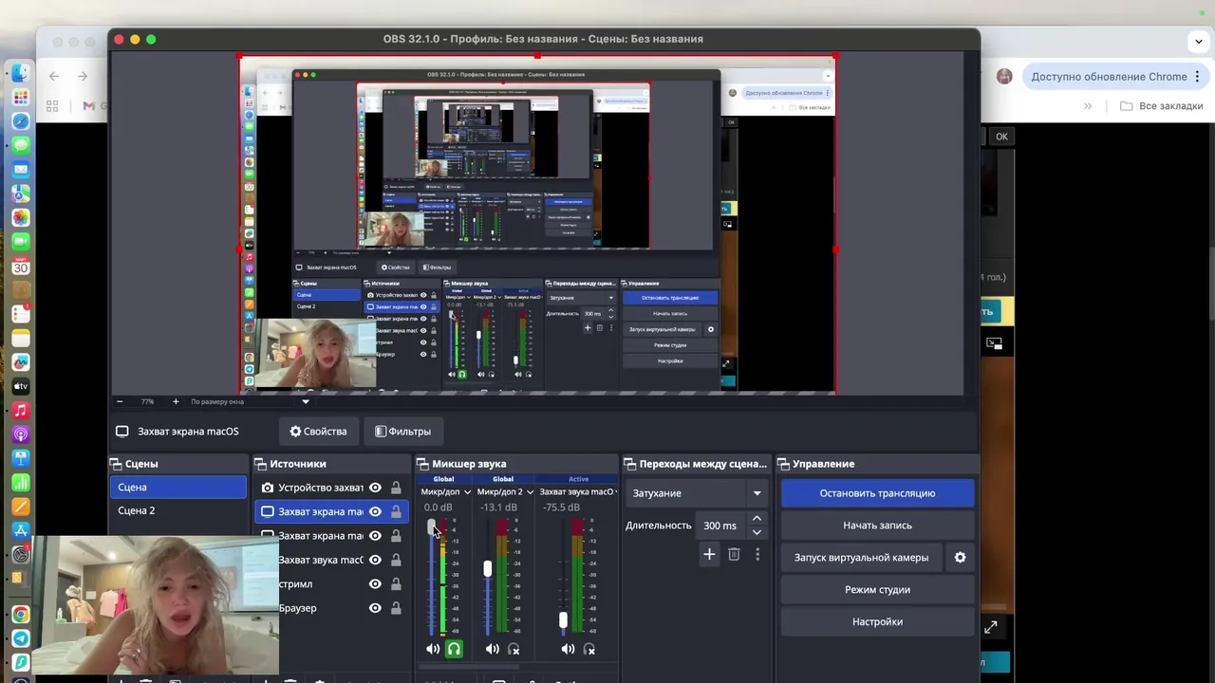This screenshot has width=1215, height=683.
Task: Zoom in the preview with plus icon
Action: coord(176,401)
